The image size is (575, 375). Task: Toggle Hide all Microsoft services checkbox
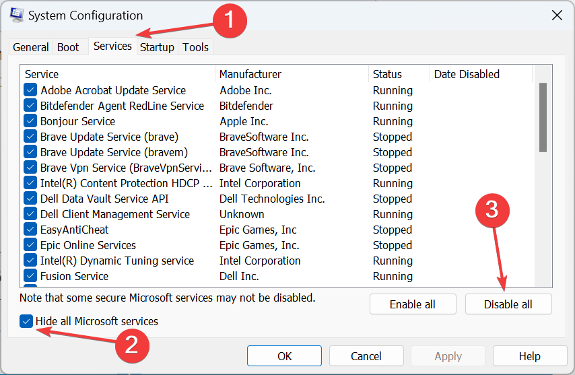pos(26,322)
